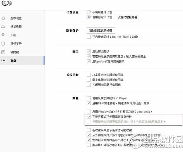
Task: Toggle the 启动安全防护 checkbox
Action: (89, 51)
